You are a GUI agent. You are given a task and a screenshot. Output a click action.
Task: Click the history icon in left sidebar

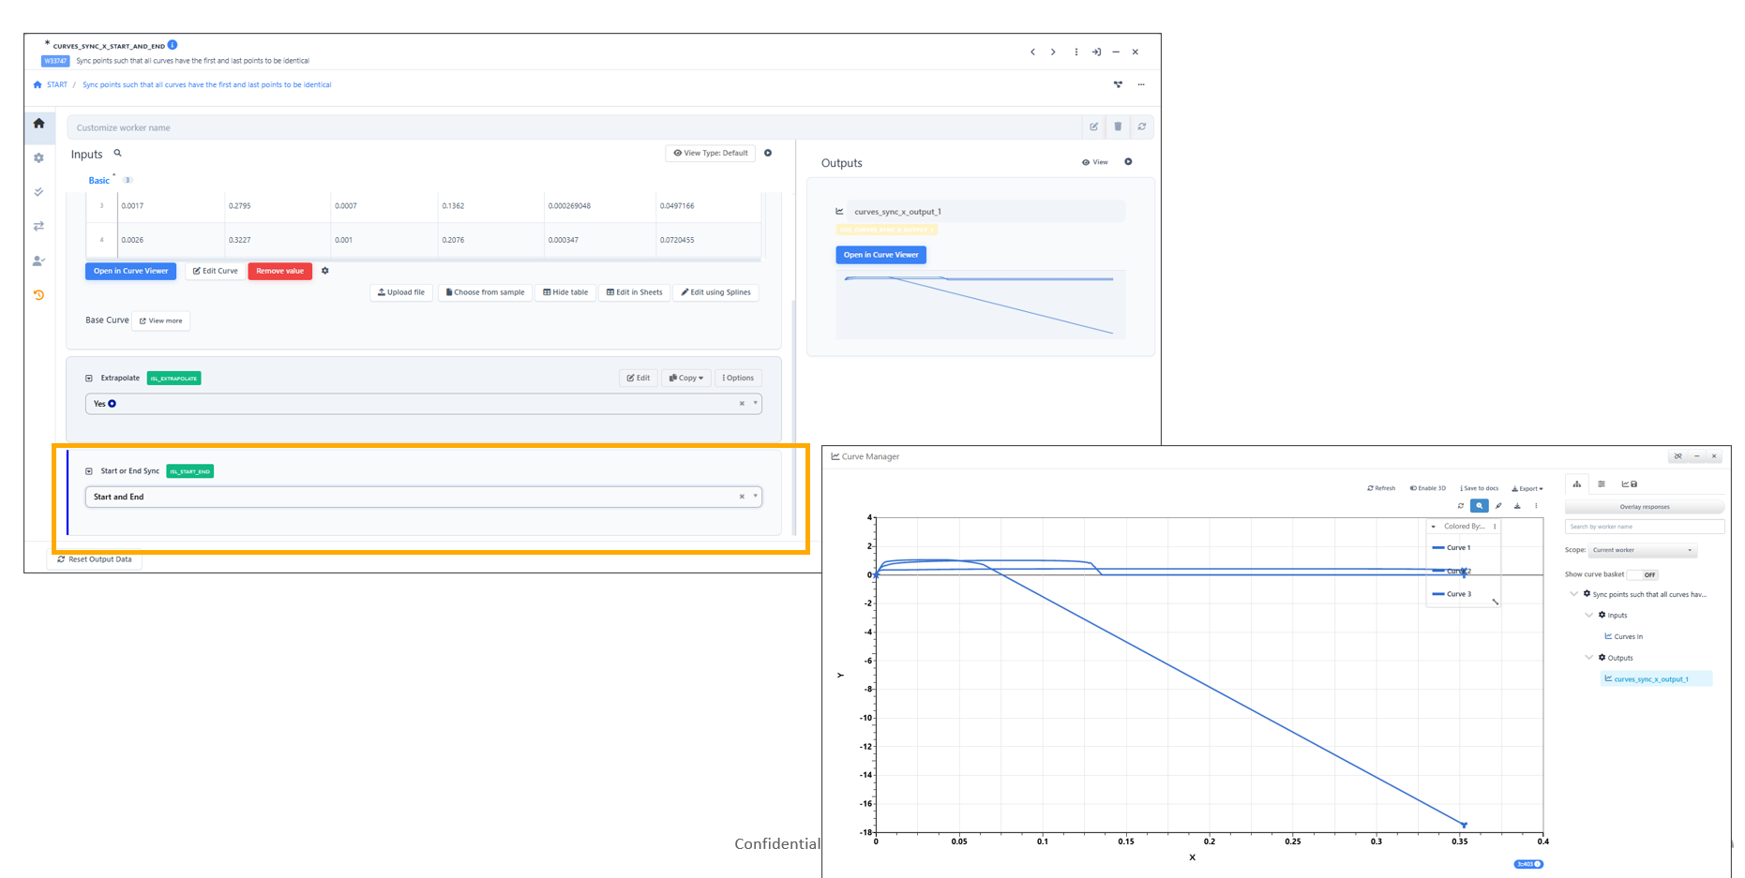coord(38,295)
